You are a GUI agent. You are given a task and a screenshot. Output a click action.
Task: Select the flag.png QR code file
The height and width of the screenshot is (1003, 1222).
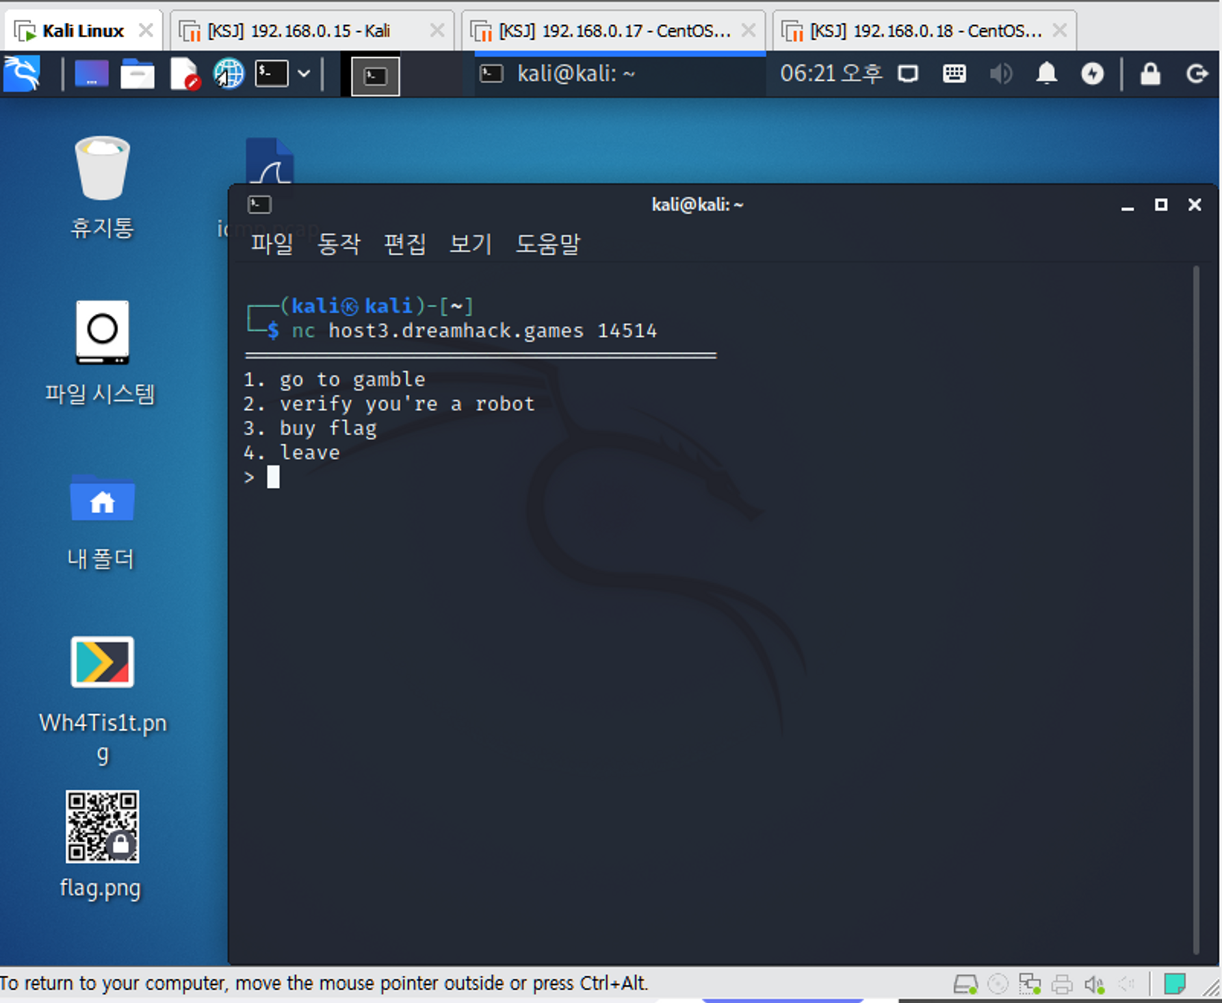(101, 844)
